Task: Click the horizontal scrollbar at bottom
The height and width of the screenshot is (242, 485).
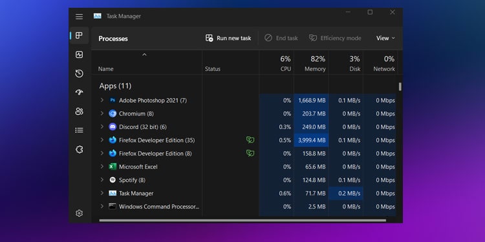Action: click(x=242, y=221)
